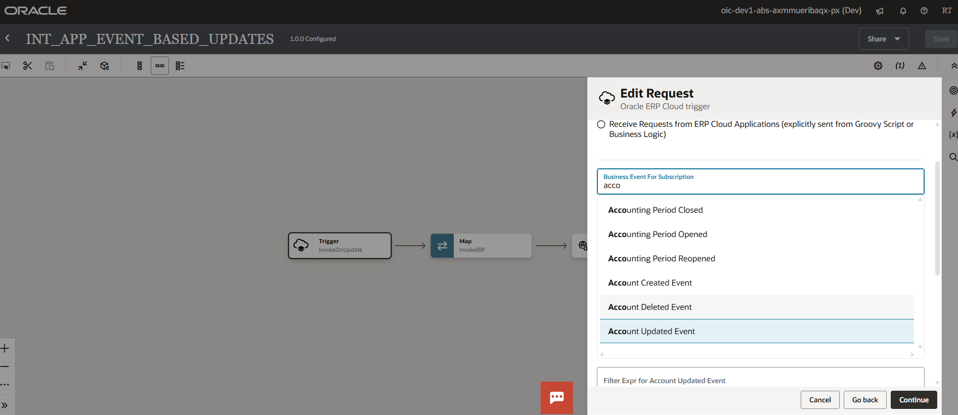Choose Account Deleted Event option
The image size is (958, 415).
[x=757, y=307]
